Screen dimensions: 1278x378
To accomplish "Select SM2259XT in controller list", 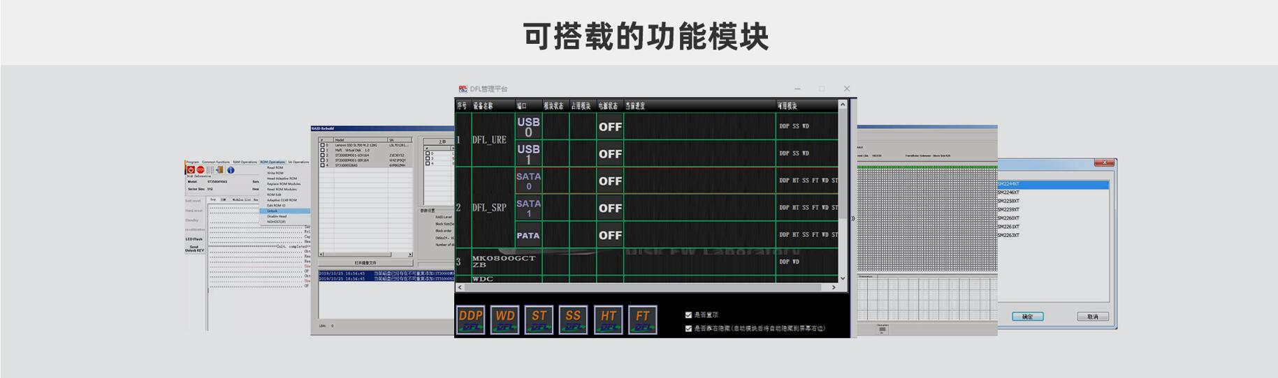I will pyautogui.click(x=1052, y=209).
